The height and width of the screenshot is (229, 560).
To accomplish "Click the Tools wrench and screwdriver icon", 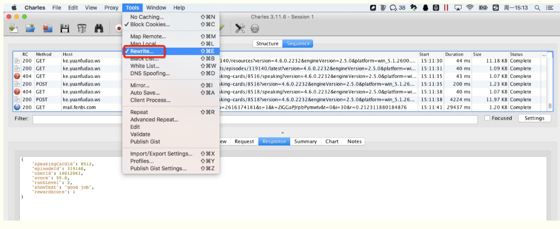I will point(240,29).
